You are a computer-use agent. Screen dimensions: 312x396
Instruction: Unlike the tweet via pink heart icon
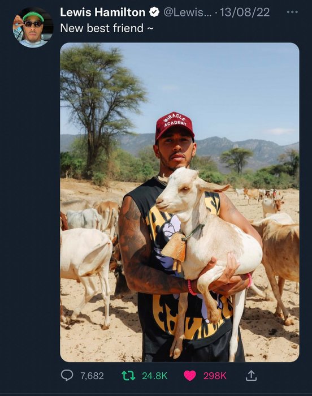coord(190,376)
